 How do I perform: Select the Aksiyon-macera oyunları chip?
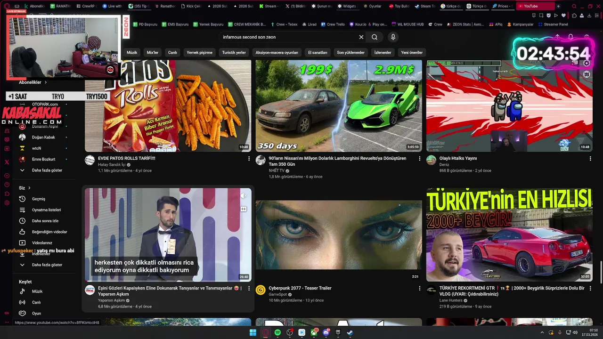(x=277, y=52)
